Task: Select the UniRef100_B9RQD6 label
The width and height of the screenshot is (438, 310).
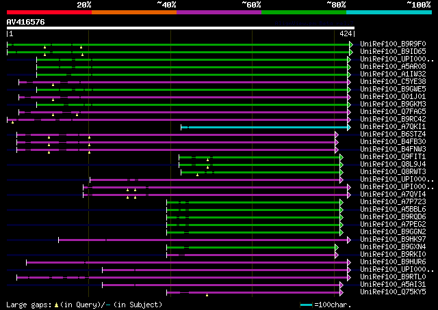Action: pos(393,217)
